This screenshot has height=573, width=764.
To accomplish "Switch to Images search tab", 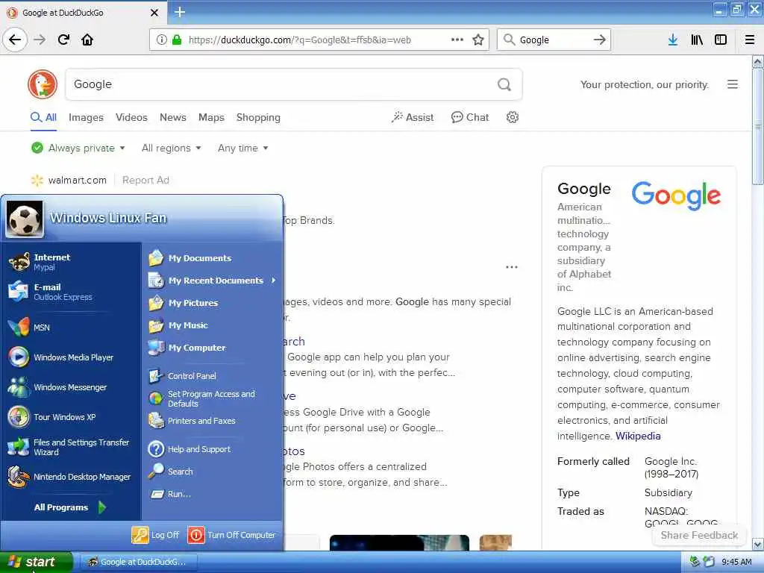I will [86, 117].
